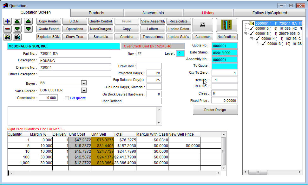
Task: Collapse the 0000014 tree node
Action: tap(251, 39)
